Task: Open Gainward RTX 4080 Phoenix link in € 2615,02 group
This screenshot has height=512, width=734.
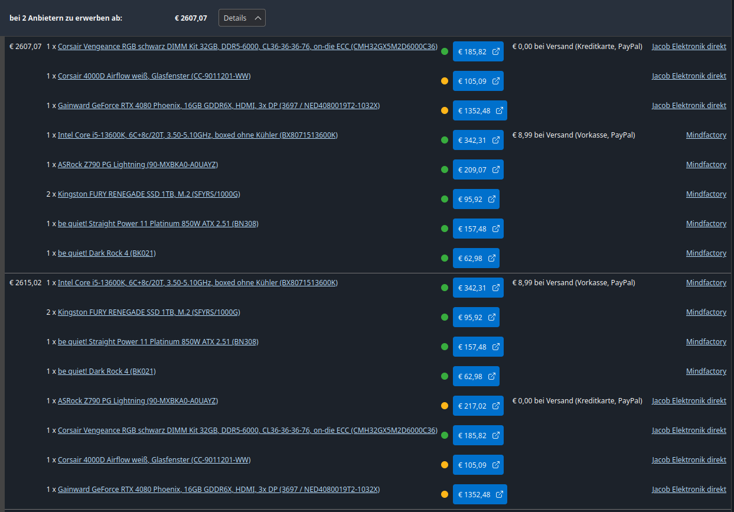Action: [x=218, y=490]
